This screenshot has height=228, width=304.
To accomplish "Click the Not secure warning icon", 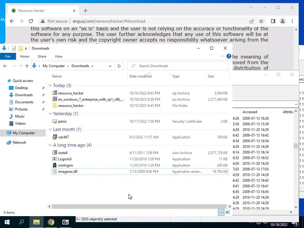I will (x=43, y=21).
